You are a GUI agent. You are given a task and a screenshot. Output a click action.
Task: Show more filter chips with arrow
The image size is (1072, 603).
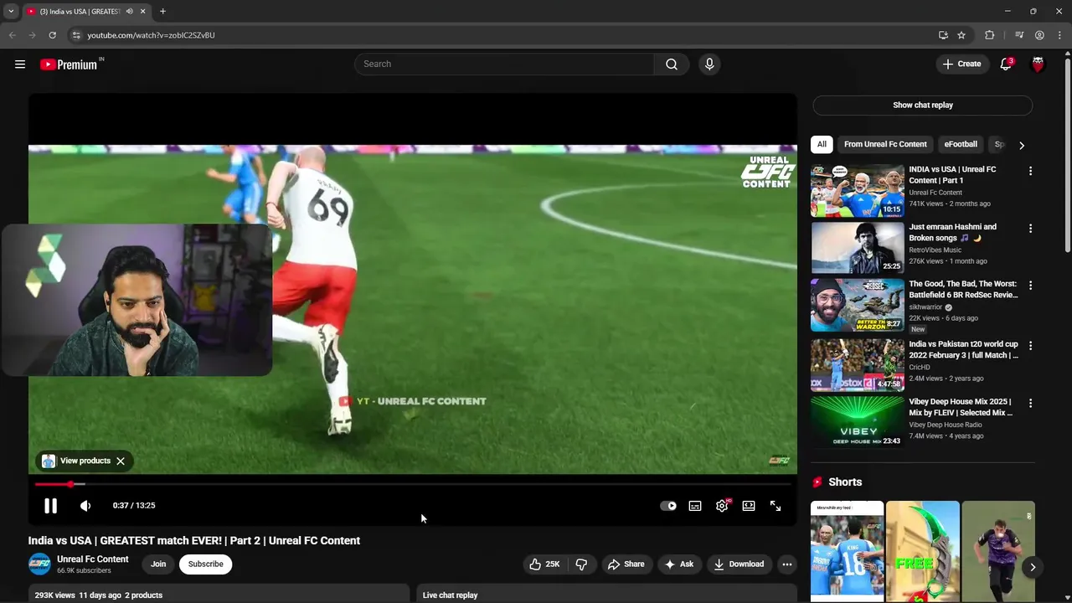point(1021,145)
